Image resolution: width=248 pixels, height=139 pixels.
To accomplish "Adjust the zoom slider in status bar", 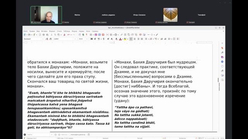I will click(212, 138).
